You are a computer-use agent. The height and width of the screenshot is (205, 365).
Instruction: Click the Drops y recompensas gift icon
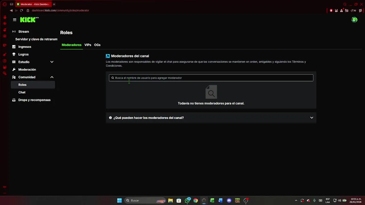click(x=14, y=100)
